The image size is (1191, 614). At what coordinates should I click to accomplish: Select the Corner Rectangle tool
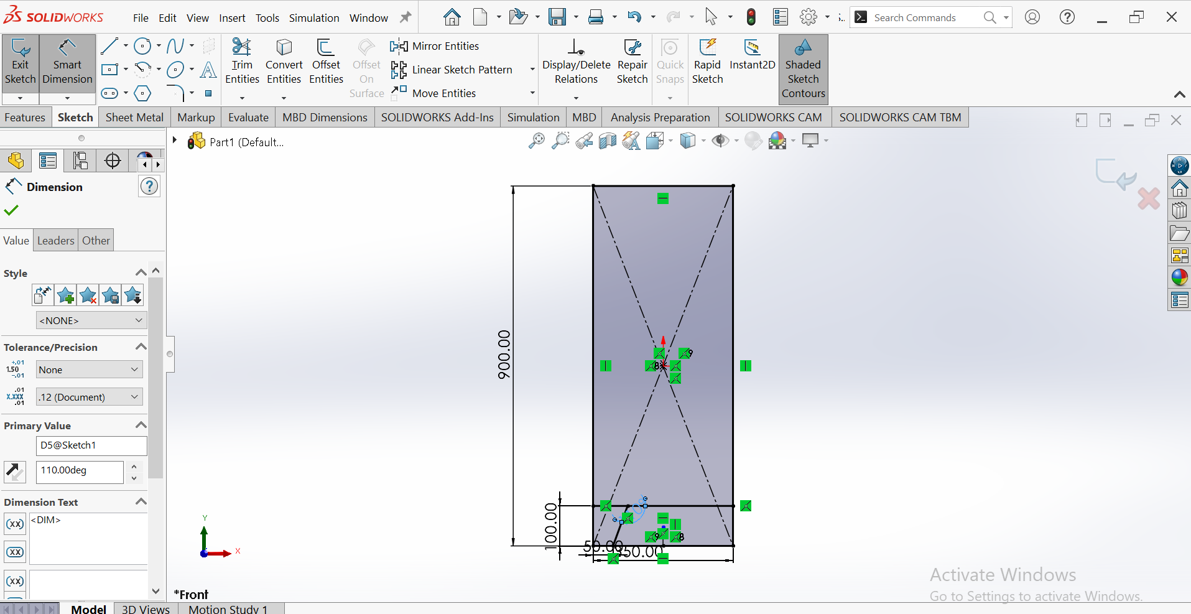point(109,70)
